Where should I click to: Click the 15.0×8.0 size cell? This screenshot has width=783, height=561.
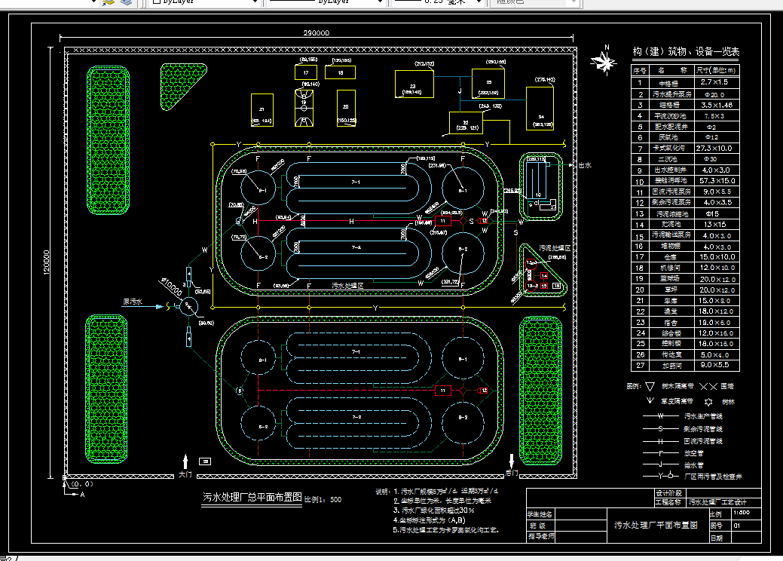pos(714,301)
